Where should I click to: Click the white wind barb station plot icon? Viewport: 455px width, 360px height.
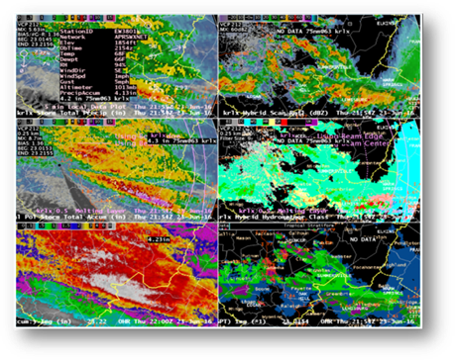tap(24, 54)
